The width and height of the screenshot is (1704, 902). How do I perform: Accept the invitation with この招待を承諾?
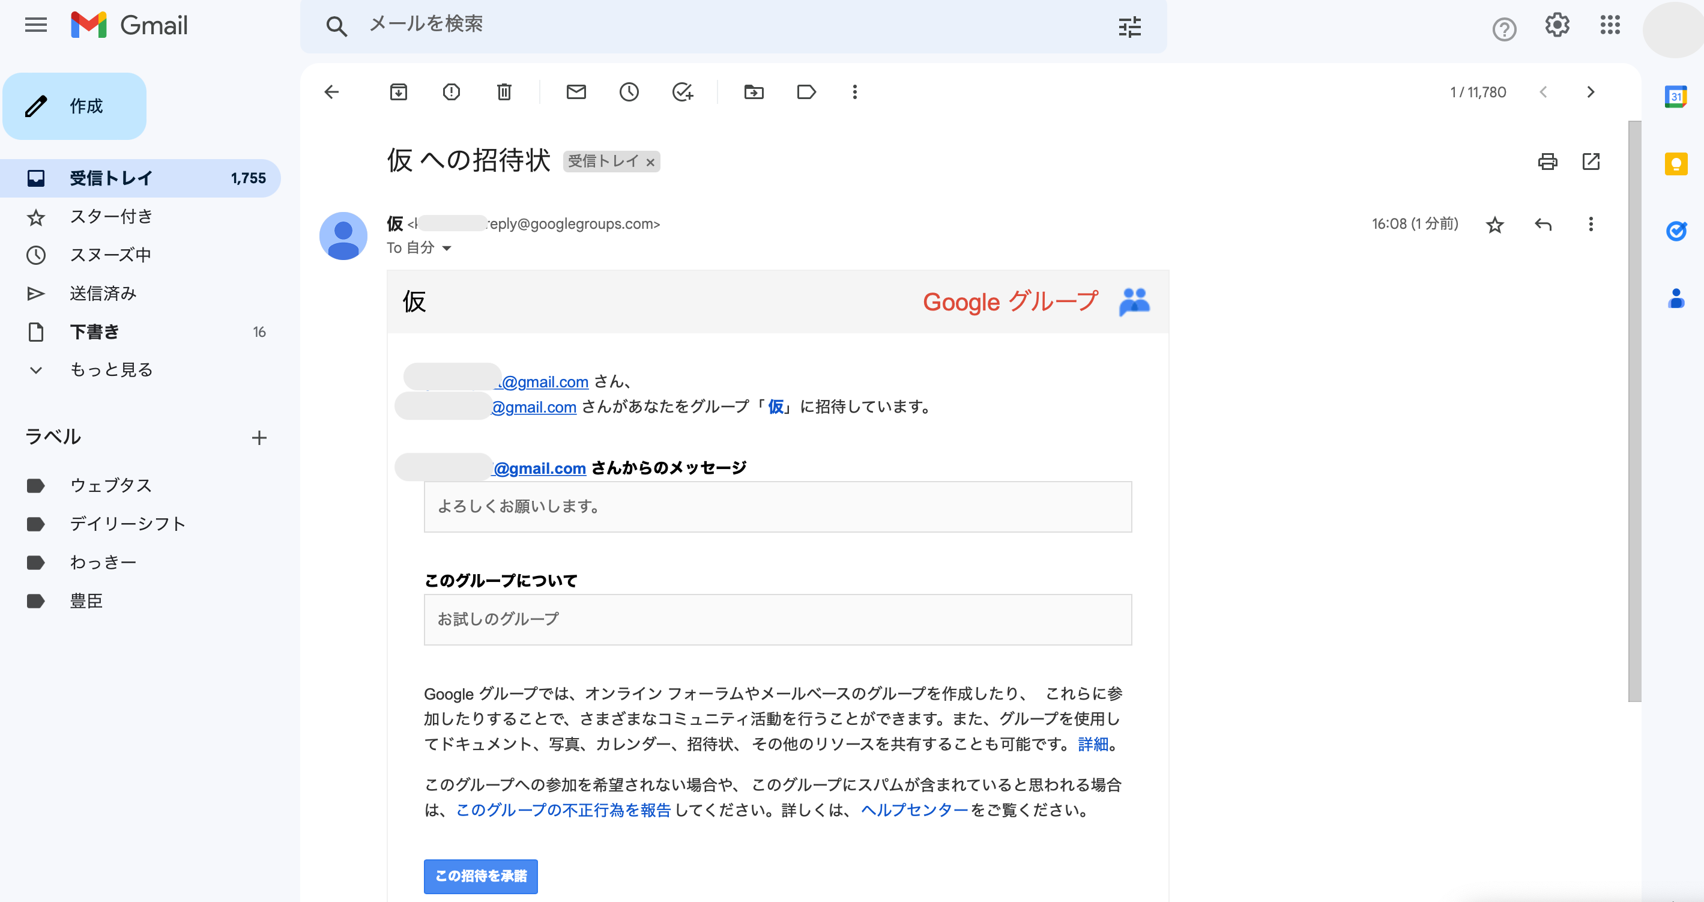pos(480,875)
